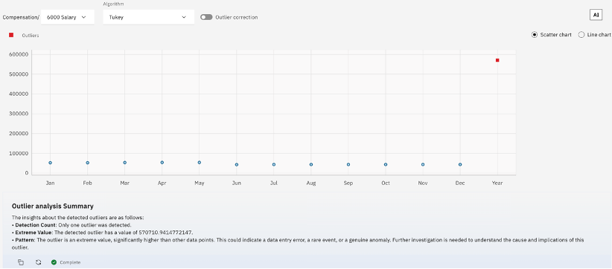Click the Dec x-axis label
The height and width of the screenshot is (269, 612).
460,183
